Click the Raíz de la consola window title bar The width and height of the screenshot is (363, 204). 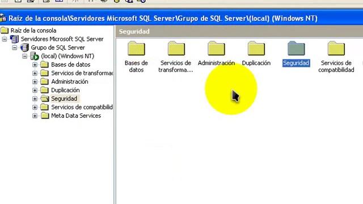(x=181, y=18)
